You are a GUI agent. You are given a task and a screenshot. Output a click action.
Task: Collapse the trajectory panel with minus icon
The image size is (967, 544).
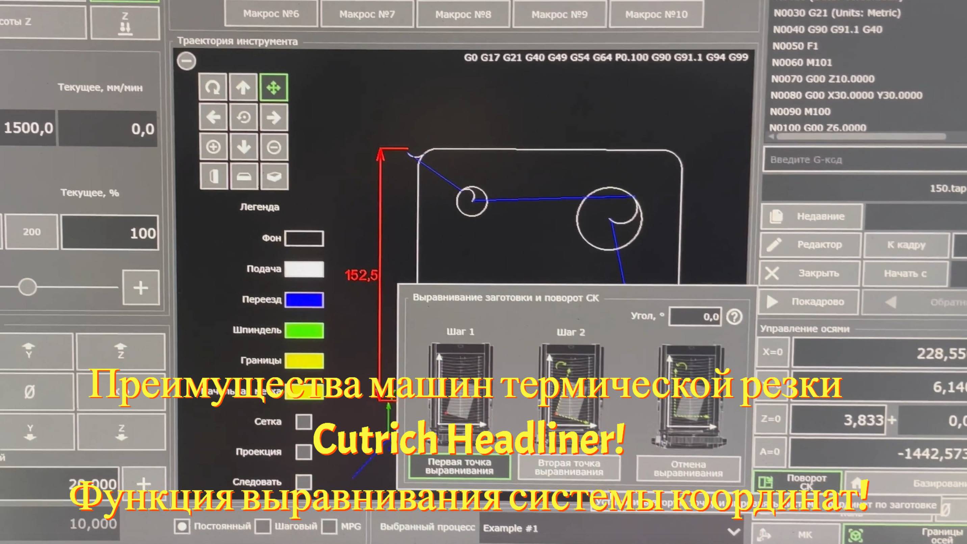[186, 61]
